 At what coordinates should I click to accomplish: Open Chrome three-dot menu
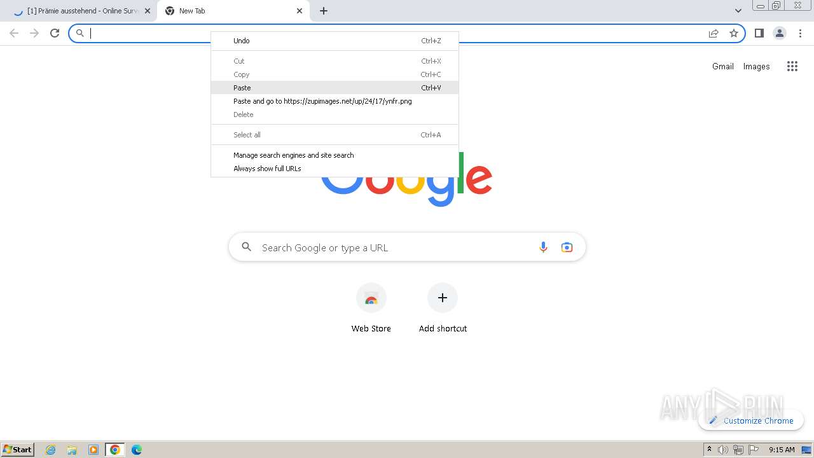tap(801, 33)
